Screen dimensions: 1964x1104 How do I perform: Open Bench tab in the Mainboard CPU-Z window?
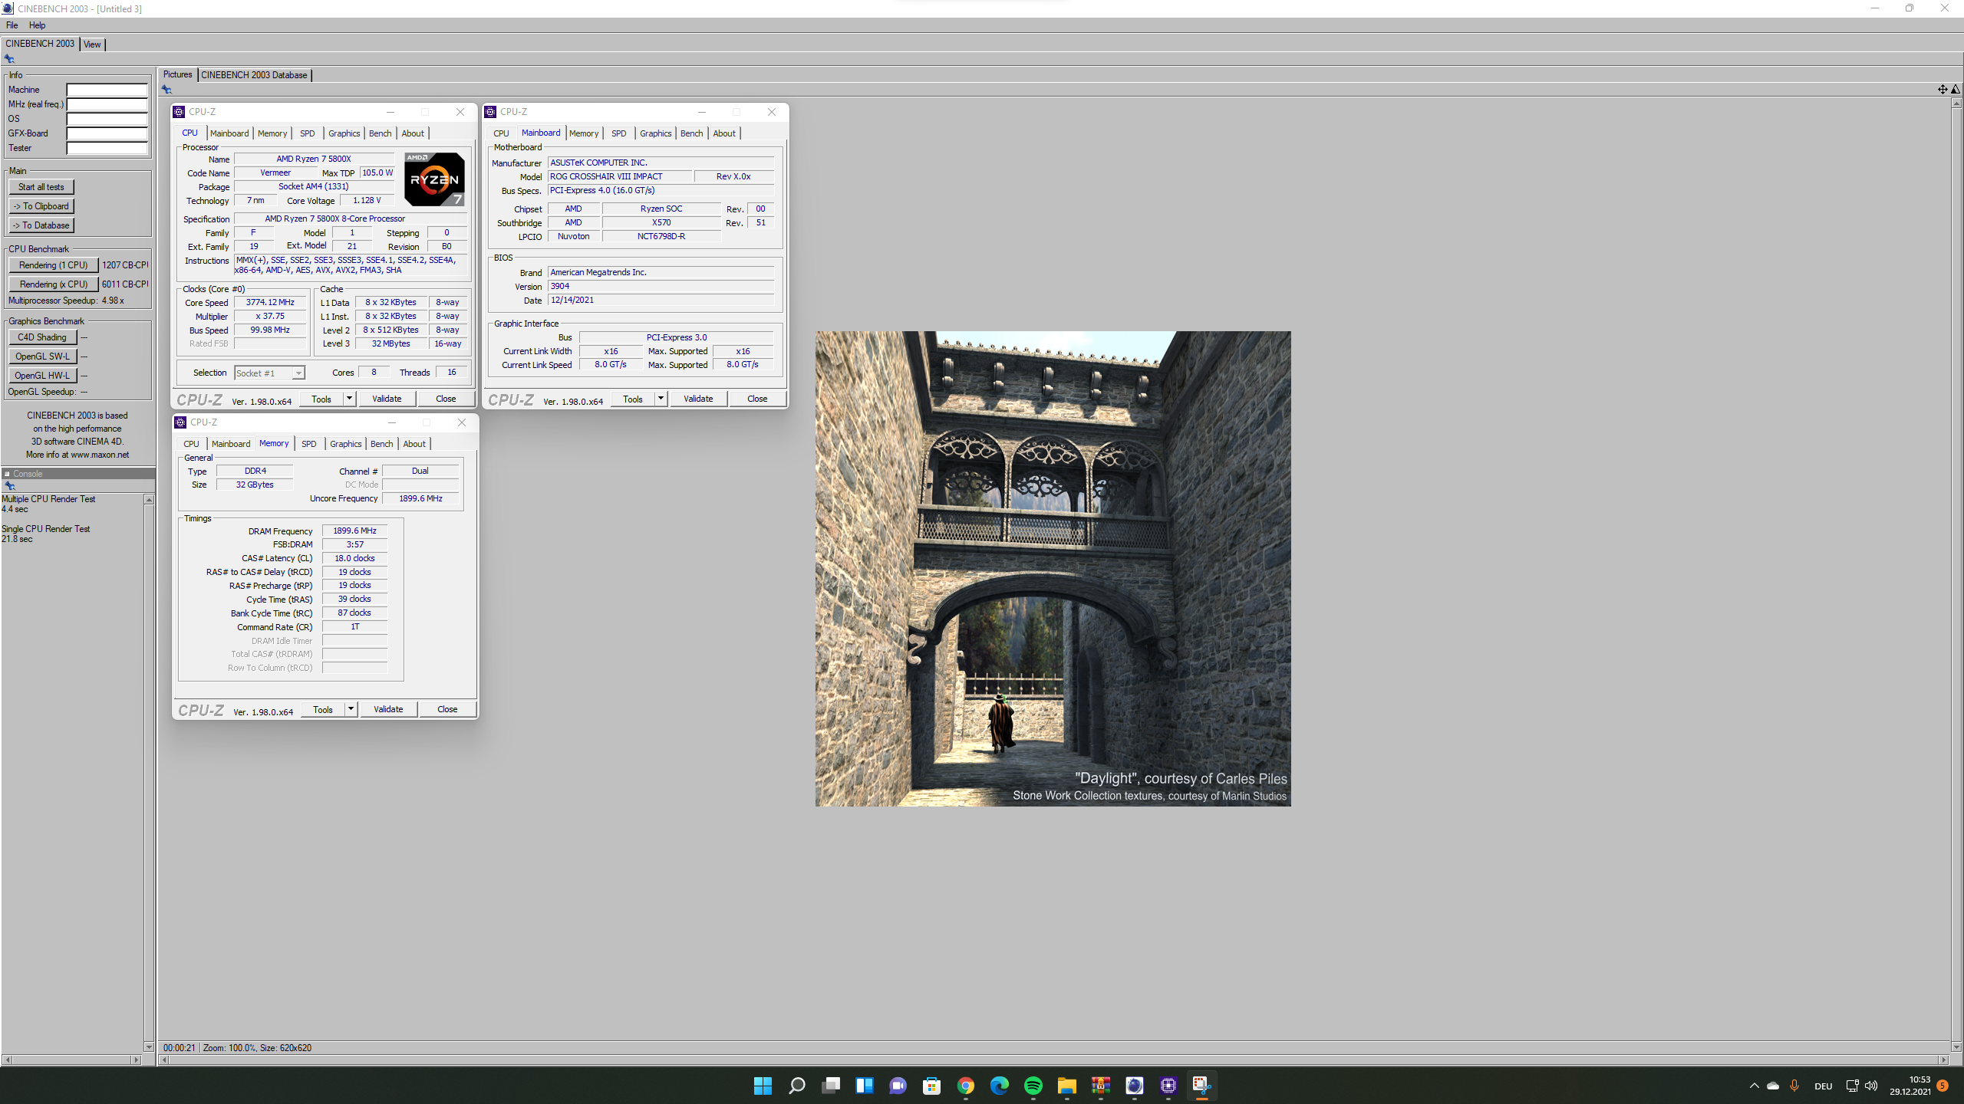tap(691, 133)
